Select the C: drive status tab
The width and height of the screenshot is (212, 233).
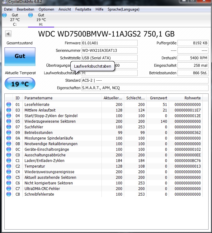click(15, 20)
